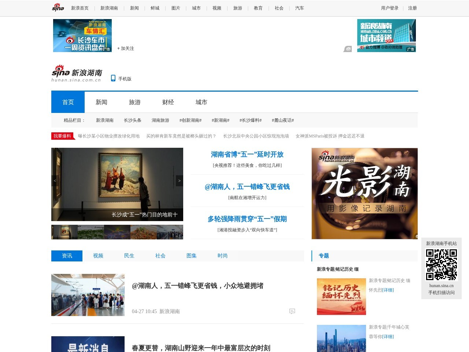Select the 首页 main tab
Screen dimensions: 469x352
[68, 102]
